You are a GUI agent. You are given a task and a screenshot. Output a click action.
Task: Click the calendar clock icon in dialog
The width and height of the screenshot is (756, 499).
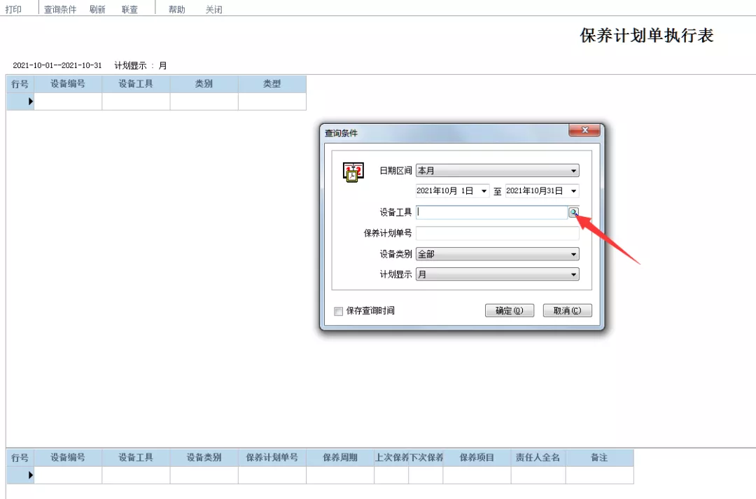pos(353,171)
